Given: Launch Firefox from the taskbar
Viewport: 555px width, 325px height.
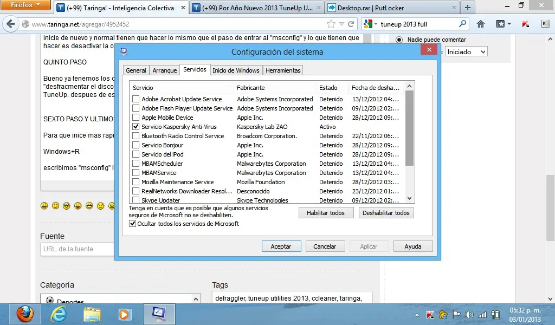Looking at the screenshot, I should point(25,314).
